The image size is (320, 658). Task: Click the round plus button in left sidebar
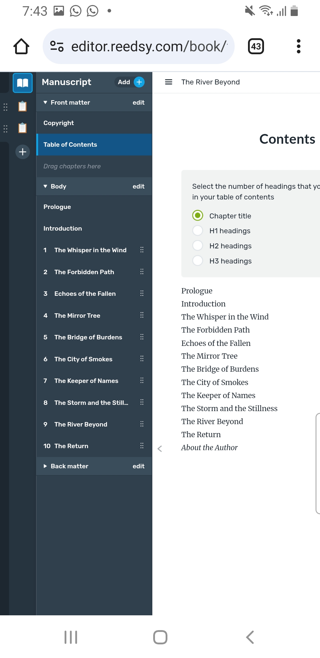pos(23,152)
